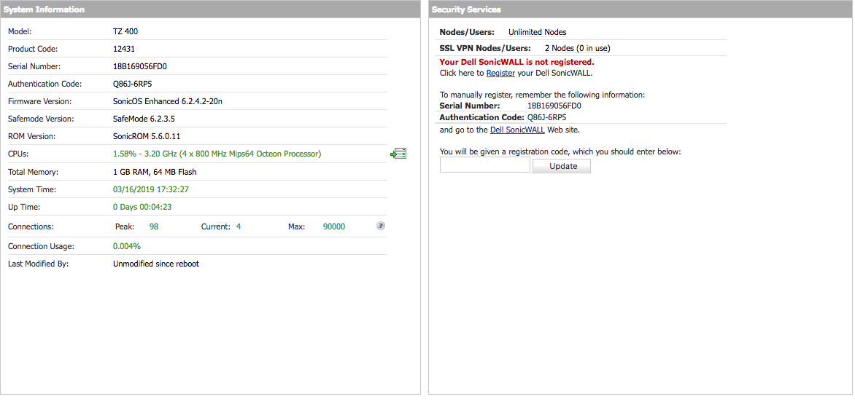Click the peak connections value 98
Viewport: 855px width, 402px height.
[x=154, y=226]
